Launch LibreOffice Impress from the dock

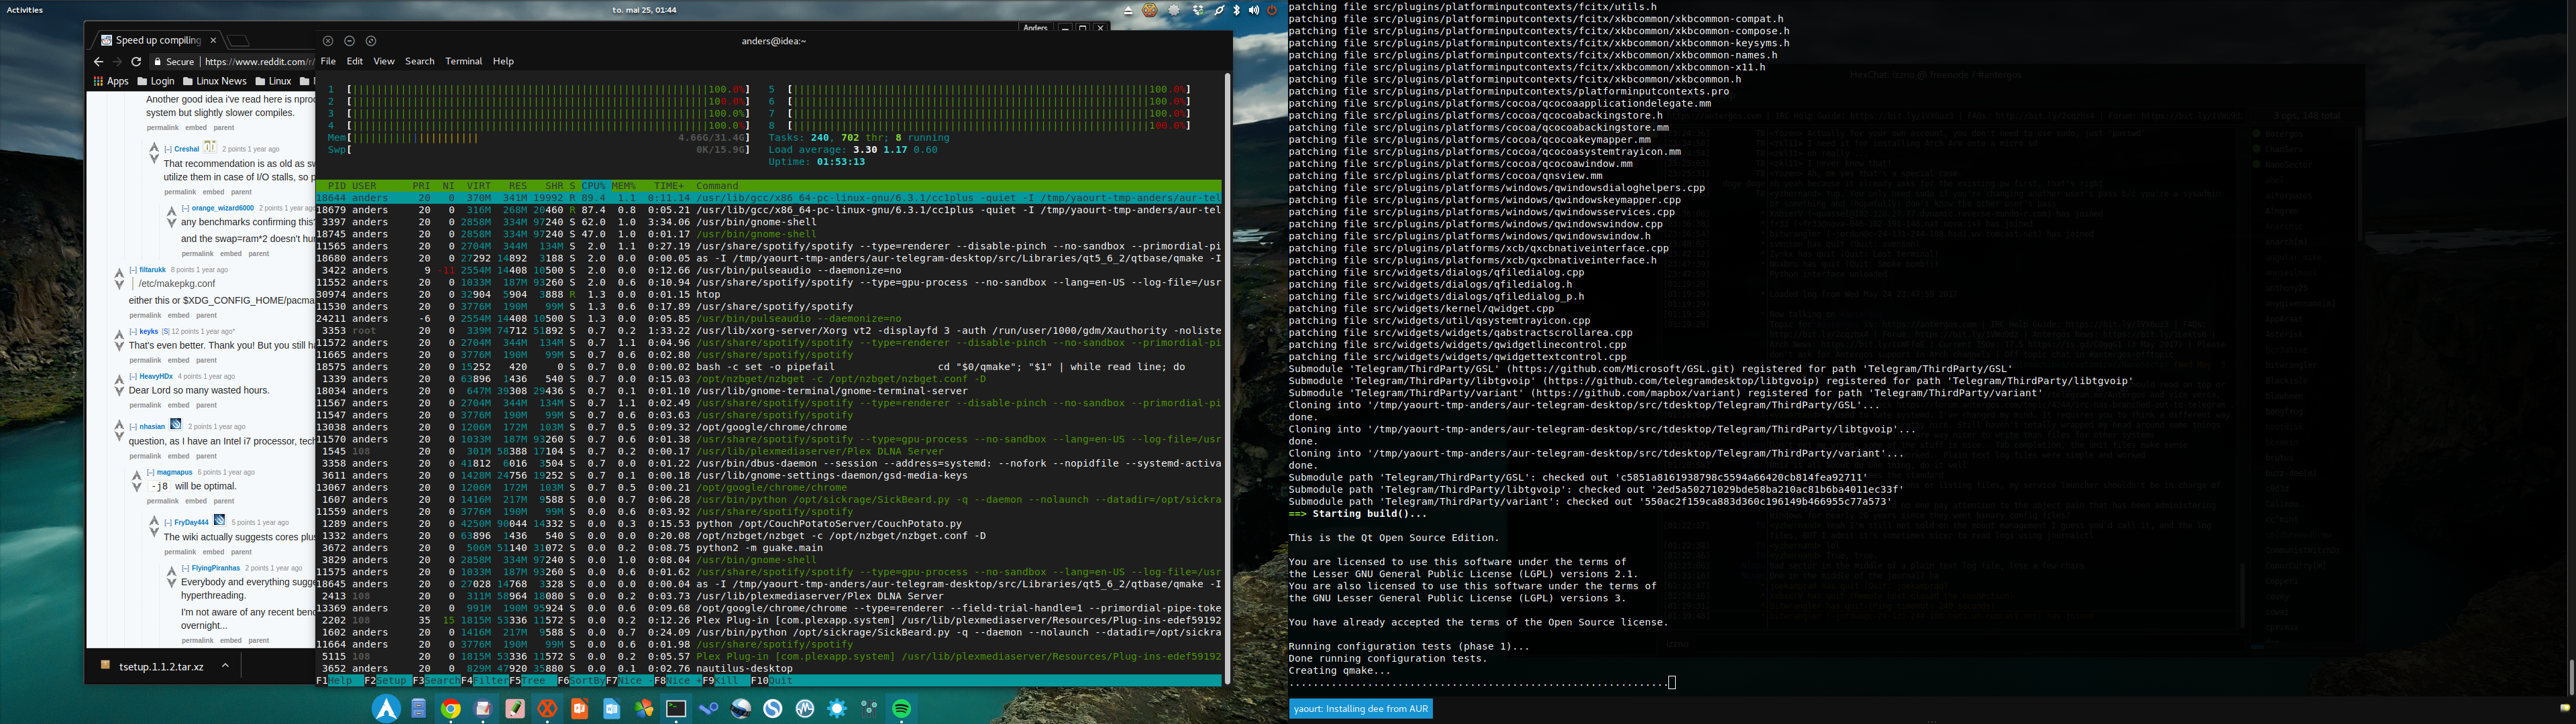click(580, 708)
